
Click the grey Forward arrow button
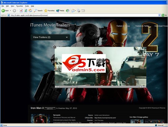pos(14,11)
